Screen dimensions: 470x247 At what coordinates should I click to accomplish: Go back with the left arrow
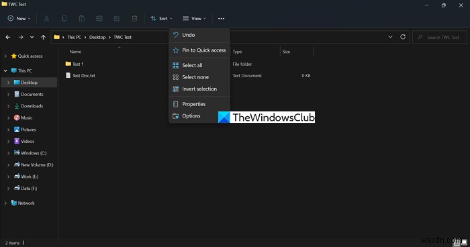[8, 37]
